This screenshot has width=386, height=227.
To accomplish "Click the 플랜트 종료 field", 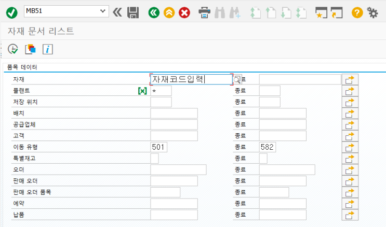I will (270, 91).
